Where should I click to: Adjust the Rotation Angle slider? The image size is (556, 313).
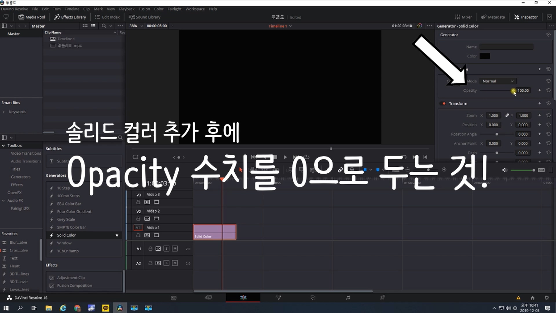pos(497,134)
